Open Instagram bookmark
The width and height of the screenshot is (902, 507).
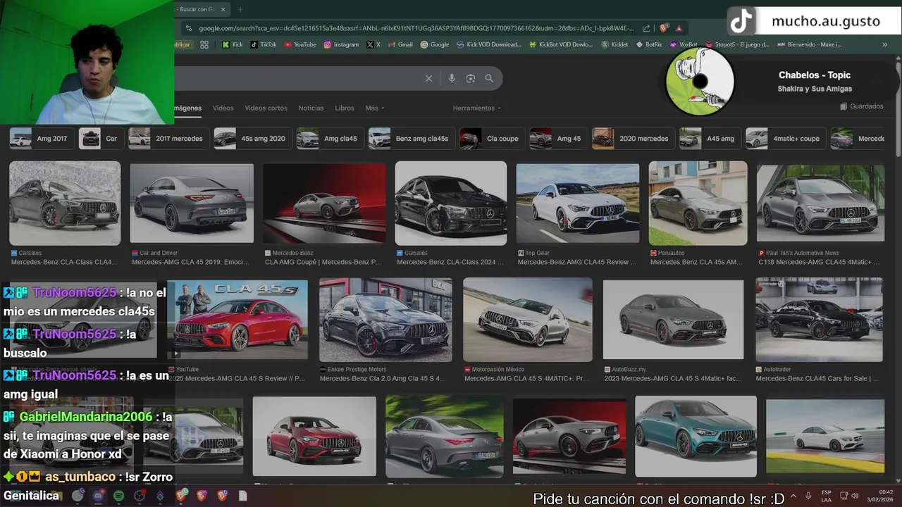[x=341, y=44]
